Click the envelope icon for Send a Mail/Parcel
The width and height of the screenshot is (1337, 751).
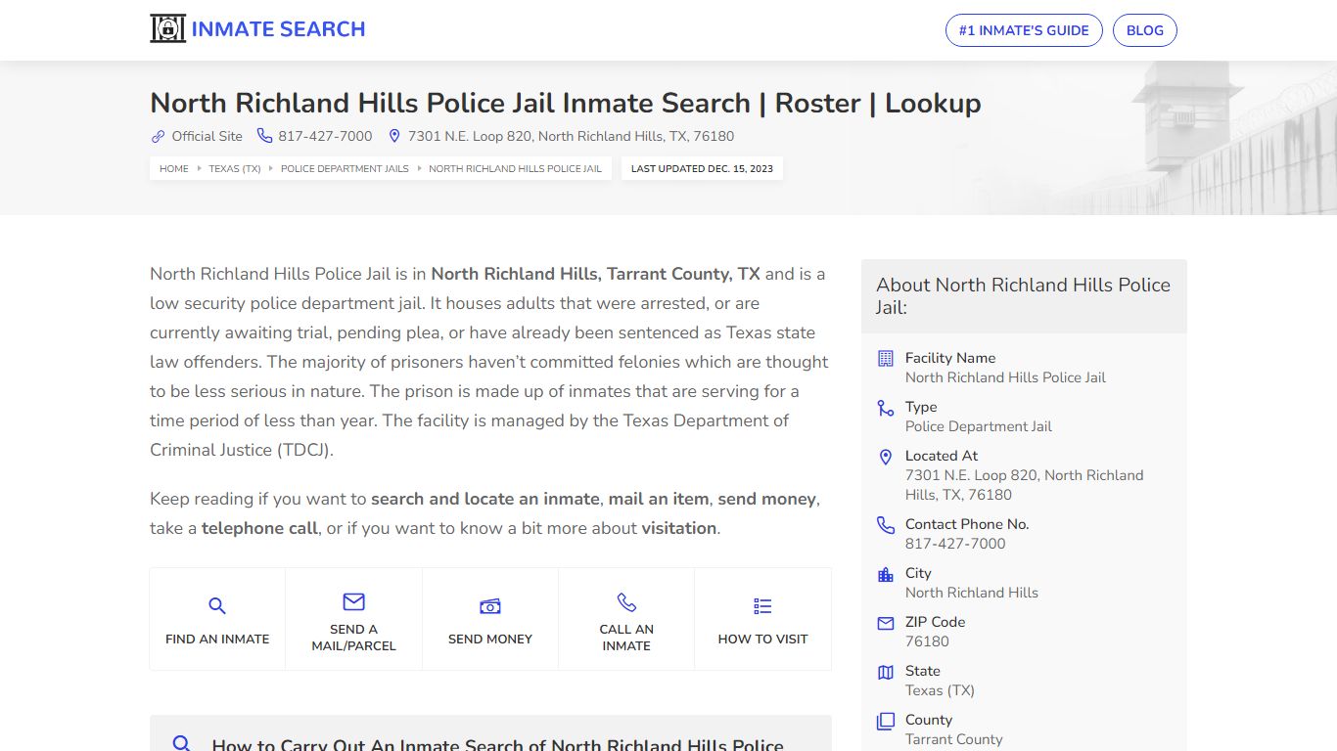pyautogui.click(x=353, y=601)
